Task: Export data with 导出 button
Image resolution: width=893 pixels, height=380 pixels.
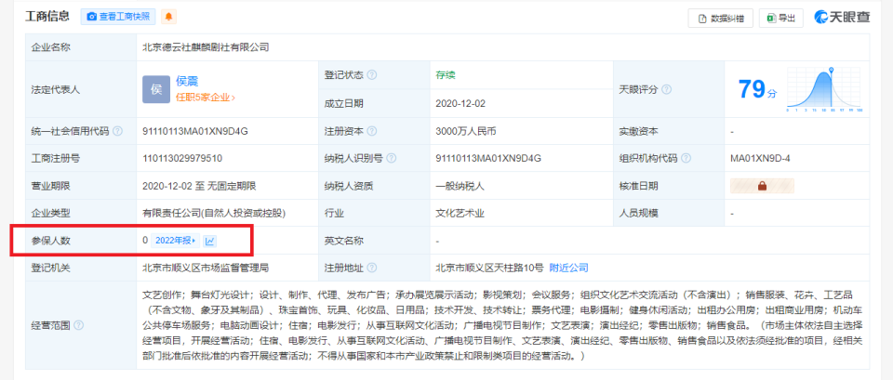Action: [x=780, y=19]
